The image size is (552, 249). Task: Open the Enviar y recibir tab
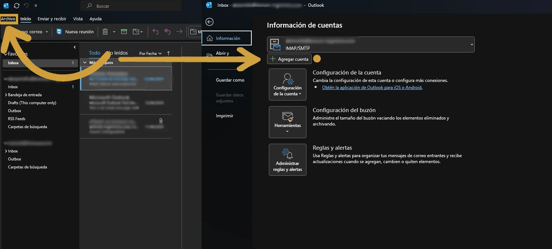52,19
